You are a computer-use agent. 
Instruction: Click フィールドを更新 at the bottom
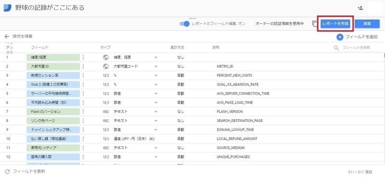29,171
